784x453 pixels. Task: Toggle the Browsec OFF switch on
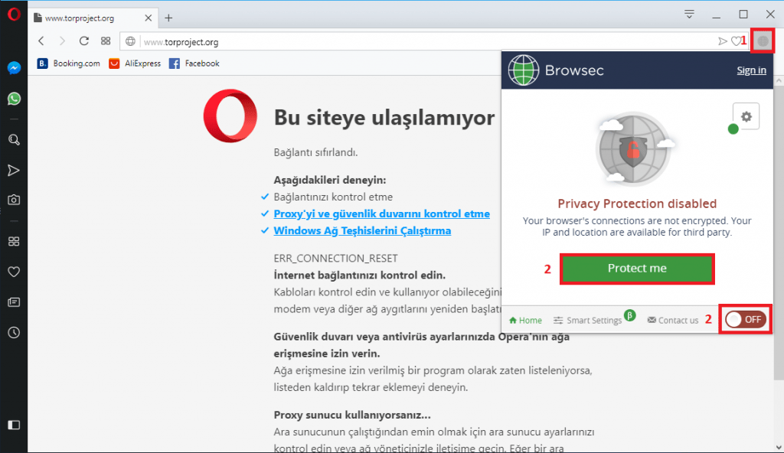(745, 319)
